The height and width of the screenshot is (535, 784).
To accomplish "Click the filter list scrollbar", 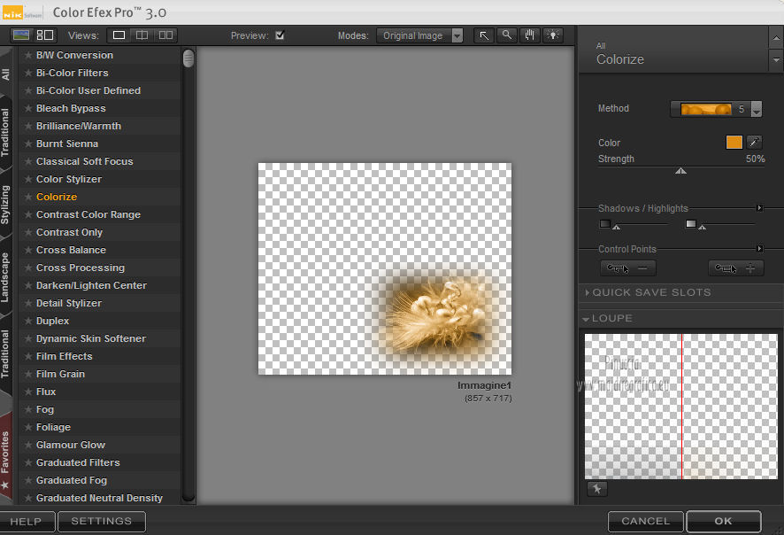I will click(188, 58).
